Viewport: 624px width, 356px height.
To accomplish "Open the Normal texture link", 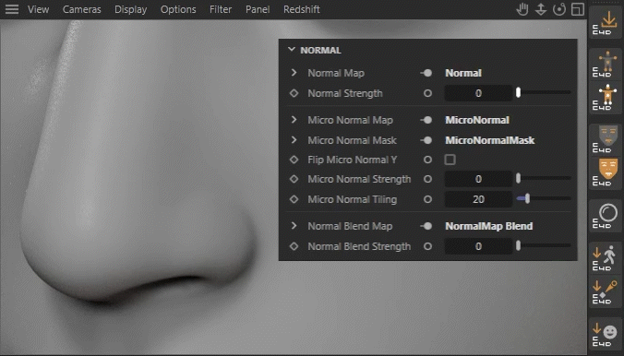I will [463, 73].
